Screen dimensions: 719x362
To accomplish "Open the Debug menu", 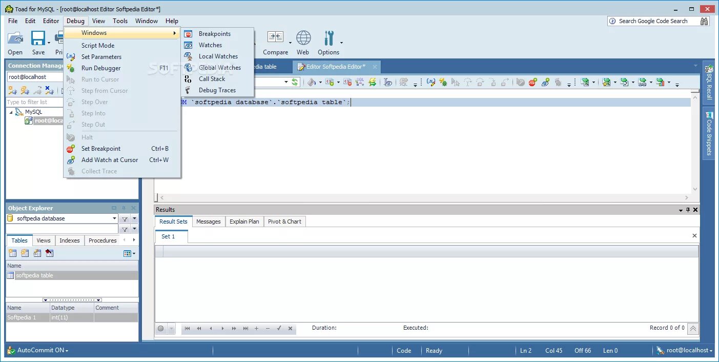I will [x=75, y=21].
